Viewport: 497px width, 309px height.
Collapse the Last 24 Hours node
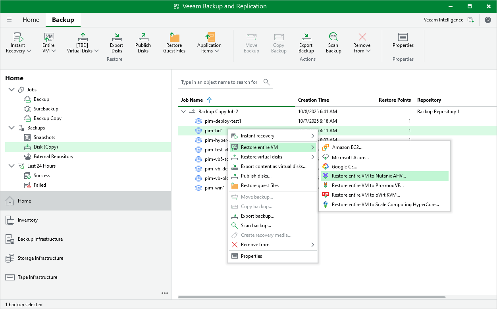point(11,166)
